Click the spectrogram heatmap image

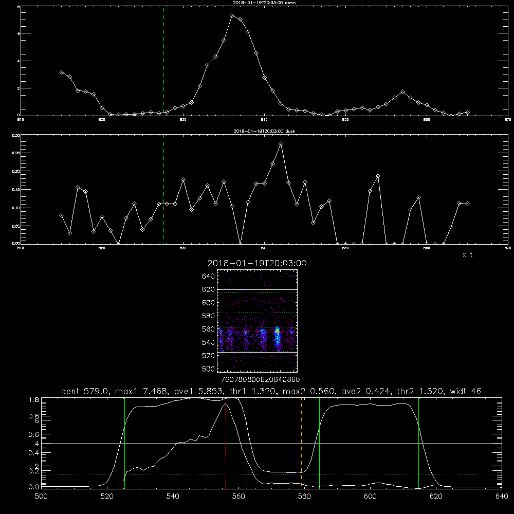[257, 321]
